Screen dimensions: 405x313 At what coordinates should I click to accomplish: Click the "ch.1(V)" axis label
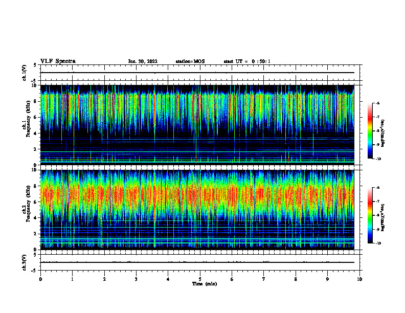[25, 73]
